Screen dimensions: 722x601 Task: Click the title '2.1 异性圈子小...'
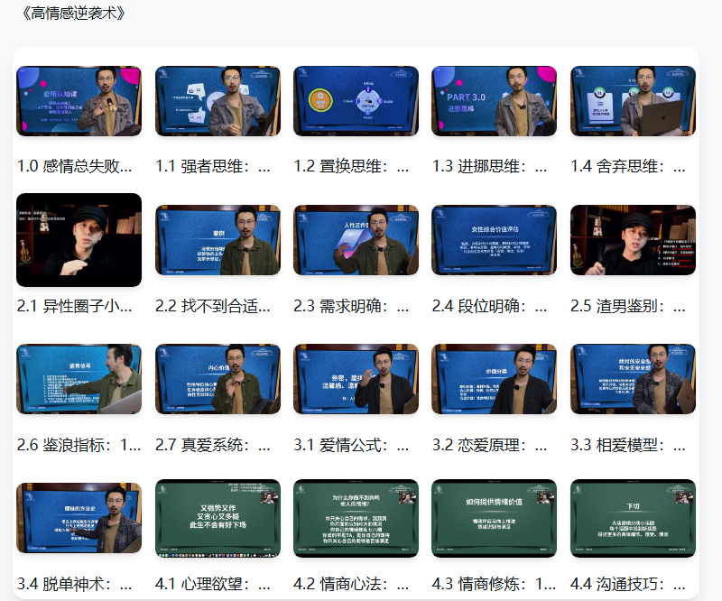(75, 306)
